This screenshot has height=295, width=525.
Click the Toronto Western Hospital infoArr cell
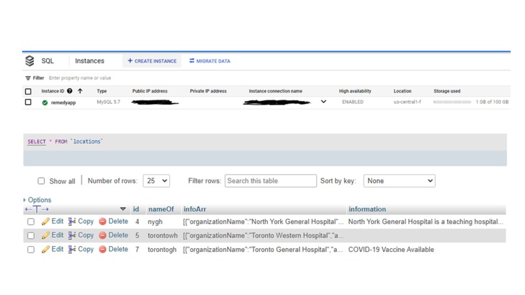263,236
